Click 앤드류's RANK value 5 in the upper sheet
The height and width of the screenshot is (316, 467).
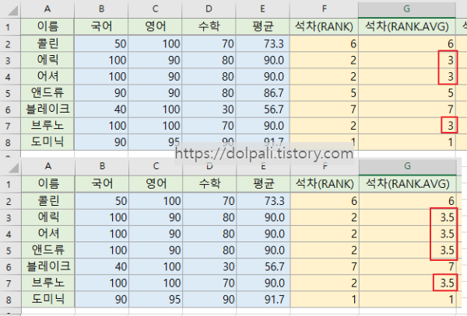pos(324,93)
